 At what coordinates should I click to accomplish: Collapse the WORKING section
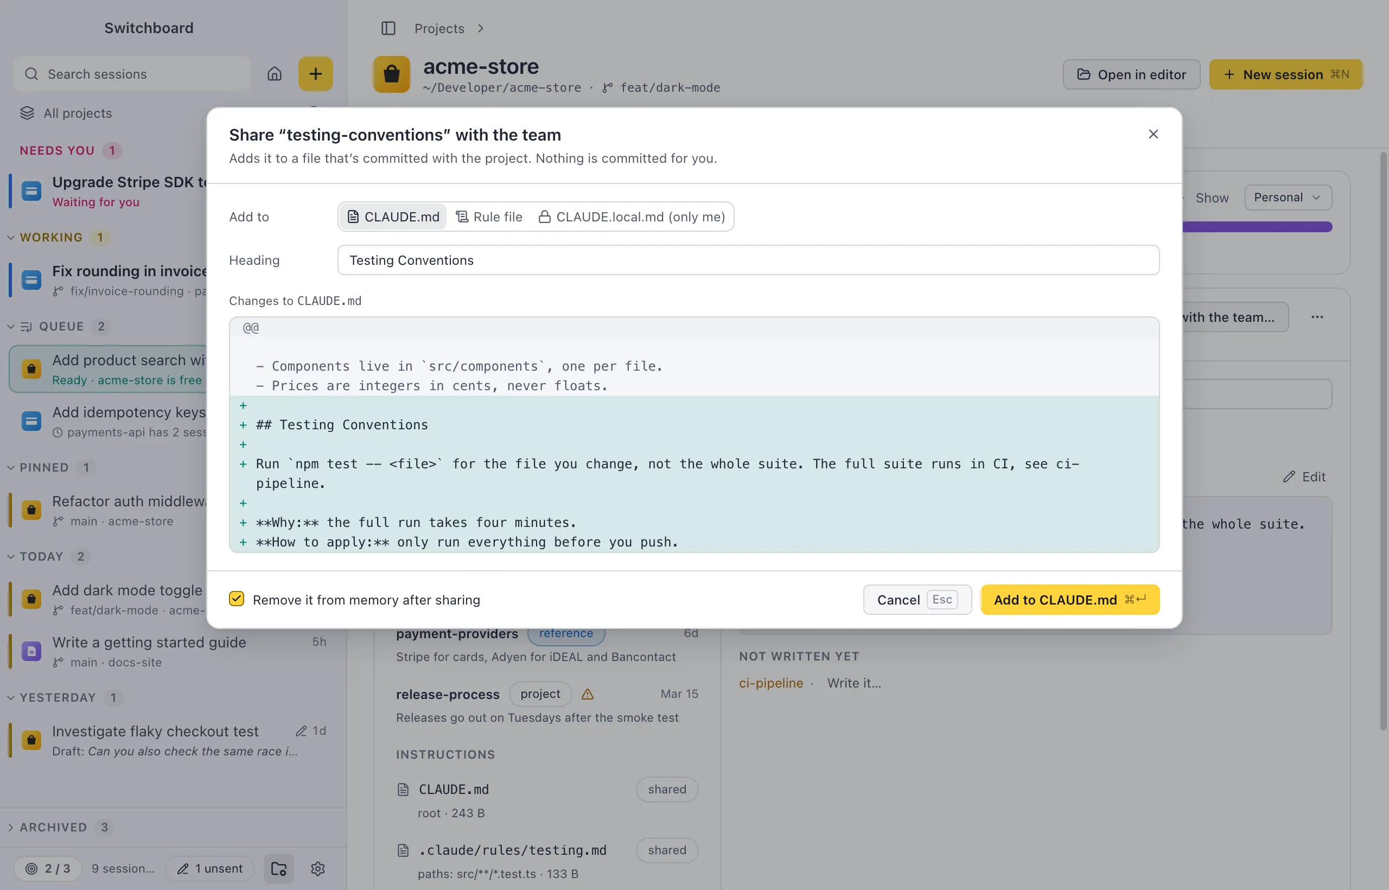pos(11,238)
